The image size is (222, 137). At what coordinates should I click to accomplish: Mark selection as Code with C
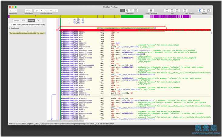46,11
